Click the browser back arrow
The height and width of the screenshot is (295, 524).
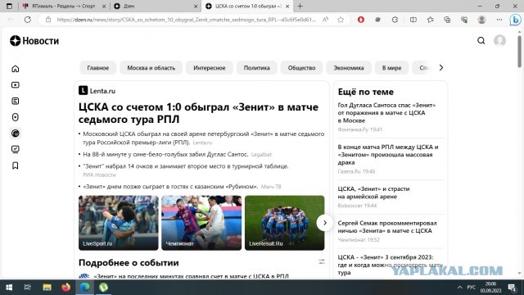pyautogui.click(x=11, y=20)
